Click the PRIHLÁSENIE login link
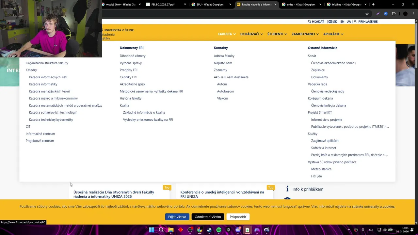 pos(368,22)
